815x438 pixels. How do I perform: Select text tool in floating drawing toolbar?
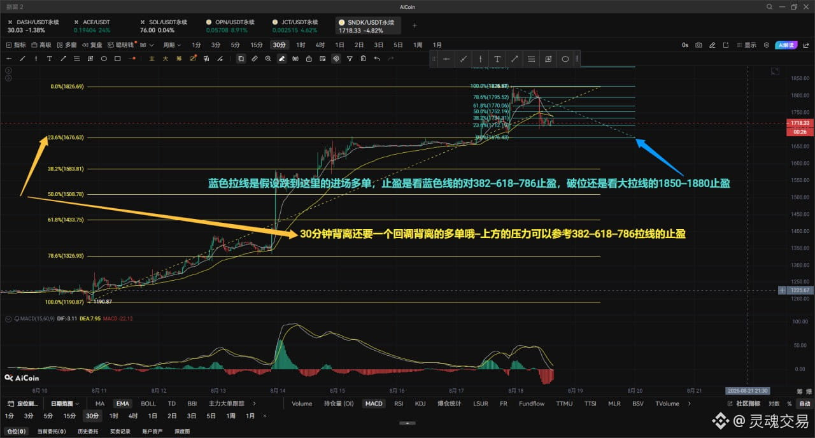click(497, 59)
